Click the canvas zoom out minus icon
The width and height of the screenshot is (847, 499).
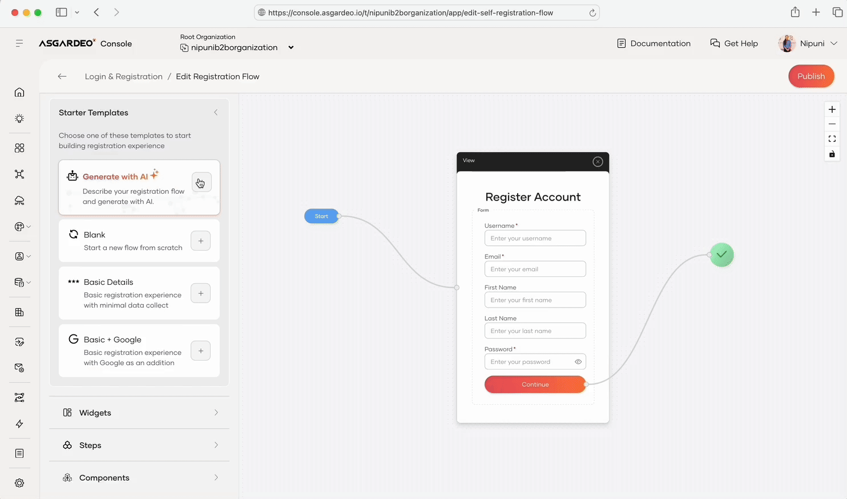(832, 124)
